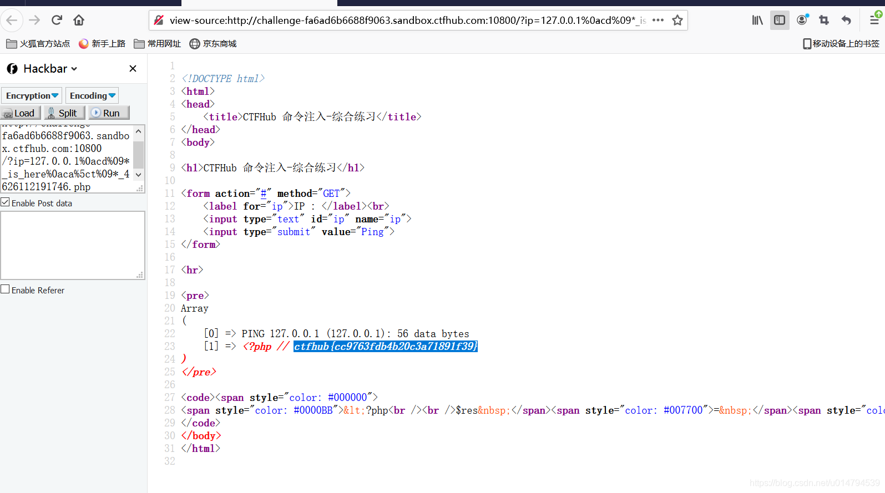Open the Library history and bookmarks icon
The height and width of the screenshot is (493, 885).
tap(757, 21)
